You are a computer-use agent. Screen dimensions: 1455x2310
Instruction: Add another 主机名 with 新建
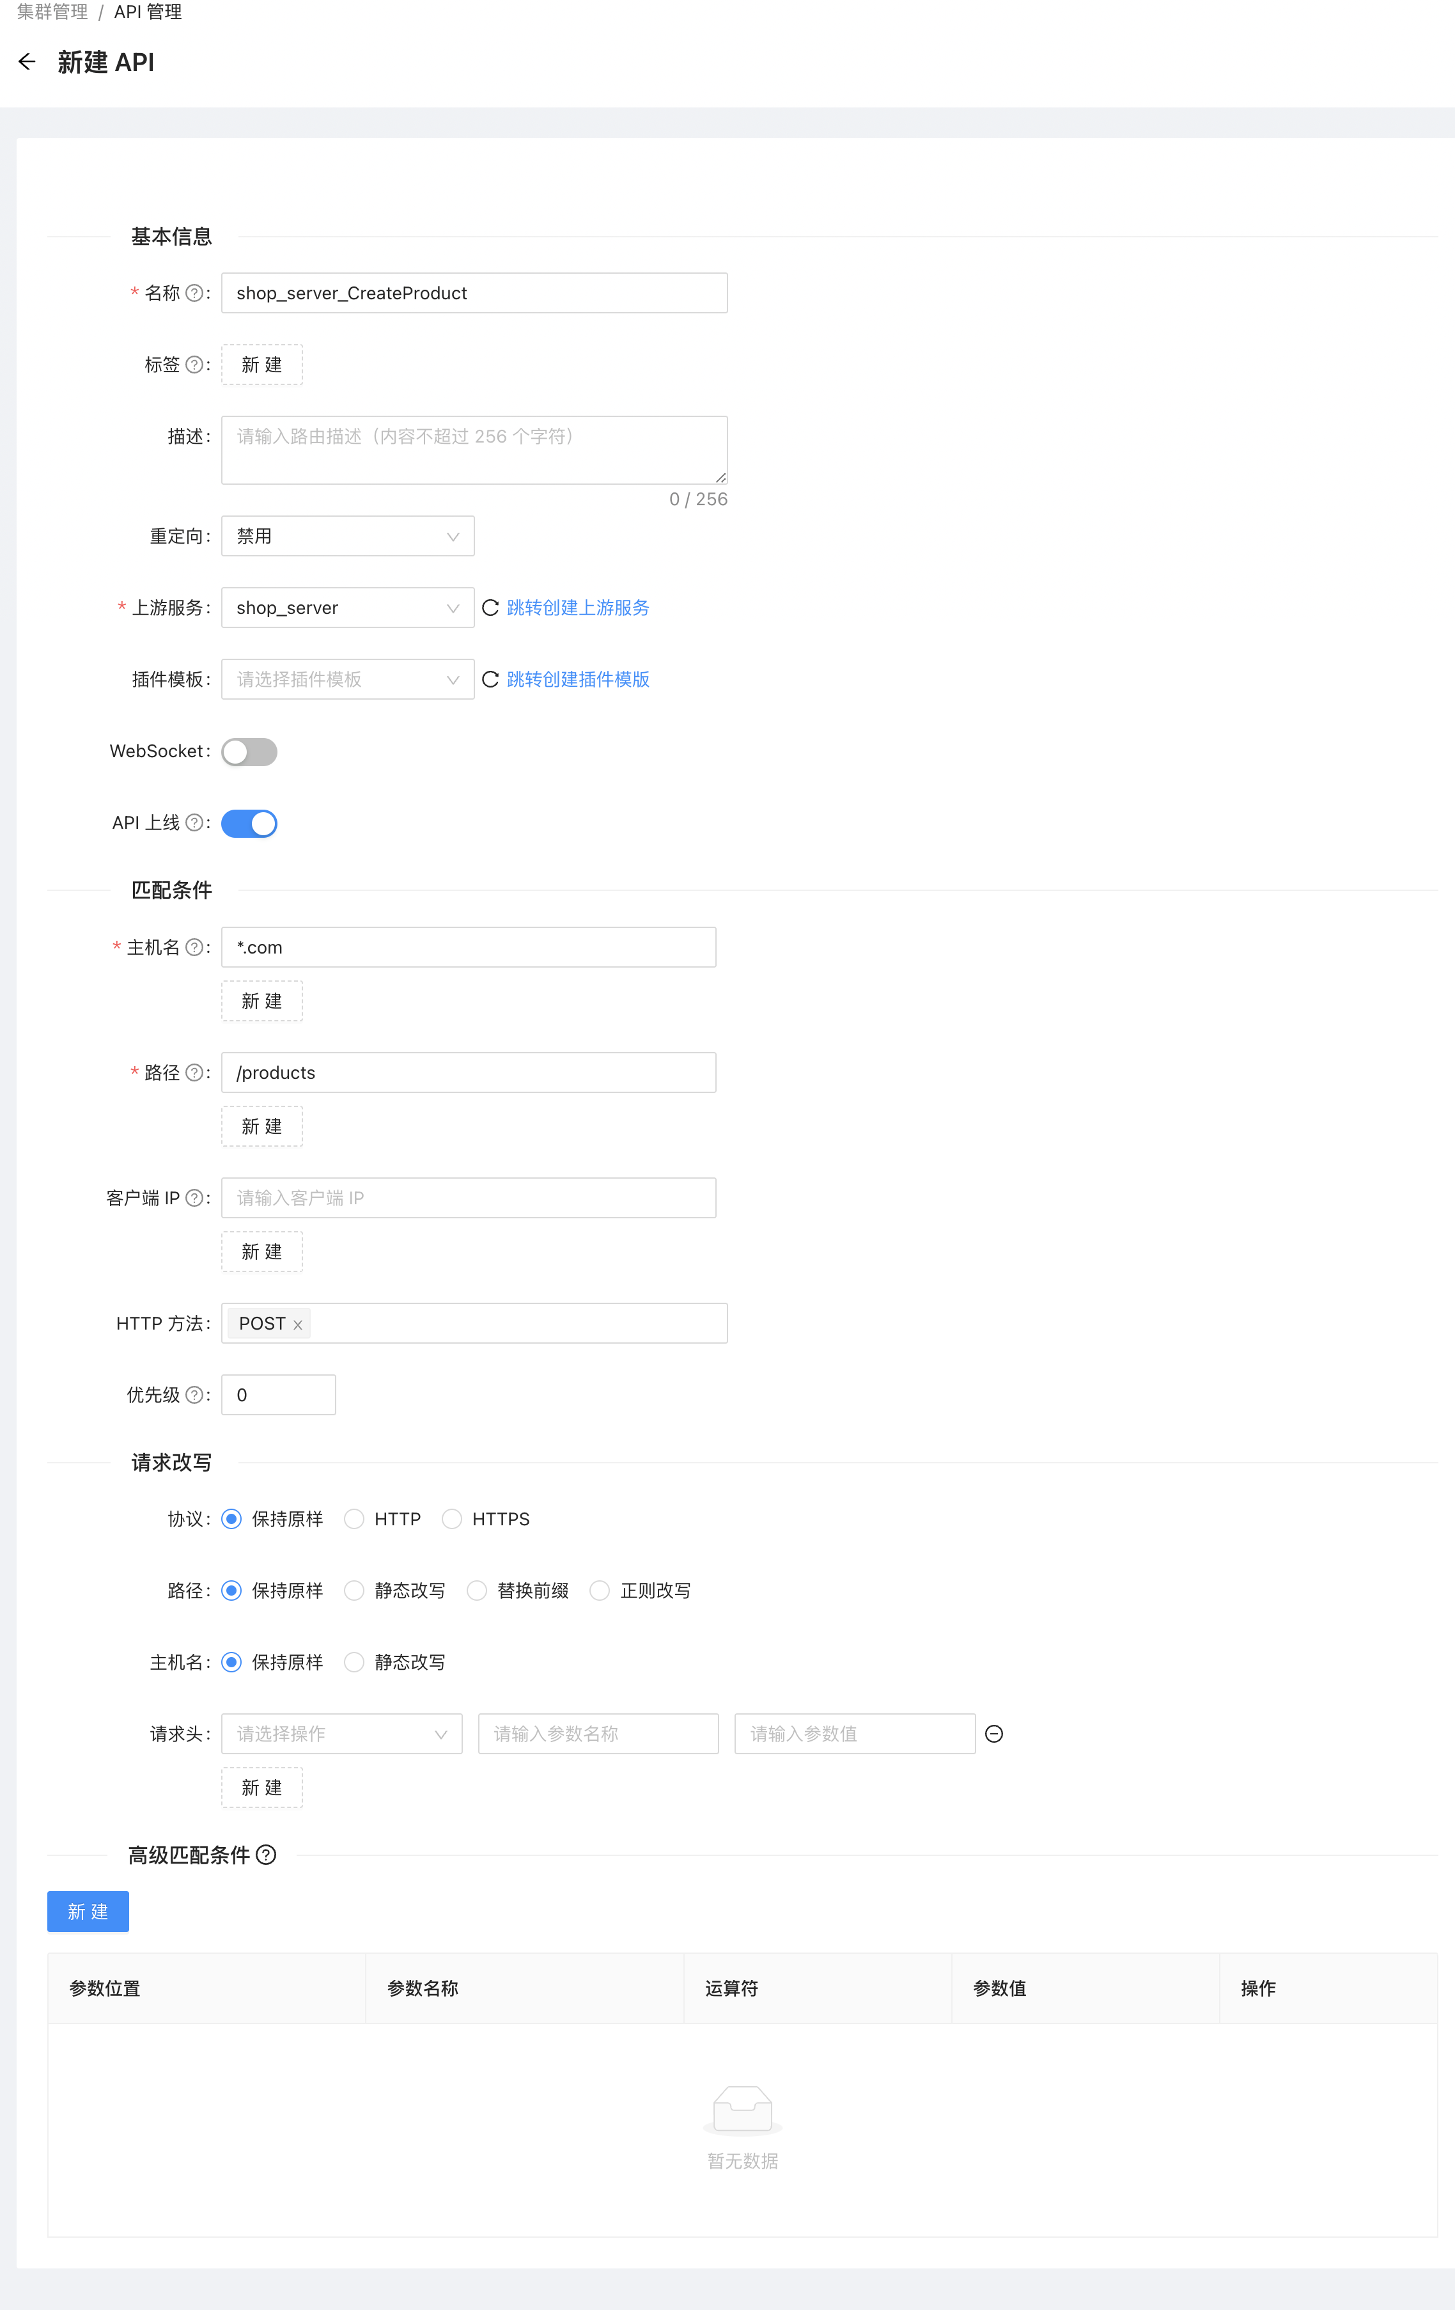[262, 1002]
